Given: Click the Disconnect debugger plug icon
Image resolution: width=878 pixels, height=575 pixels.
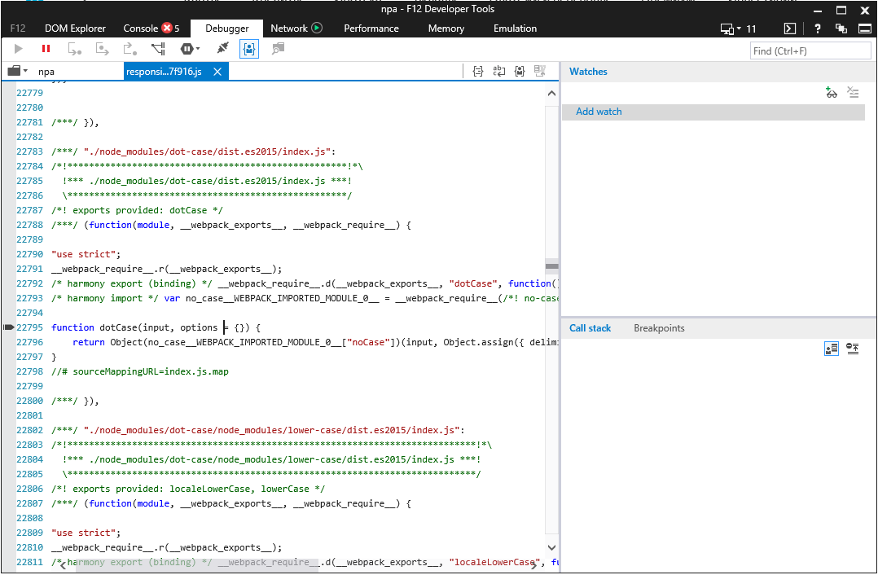Looking at the screenshot, I should pos(222,49).
